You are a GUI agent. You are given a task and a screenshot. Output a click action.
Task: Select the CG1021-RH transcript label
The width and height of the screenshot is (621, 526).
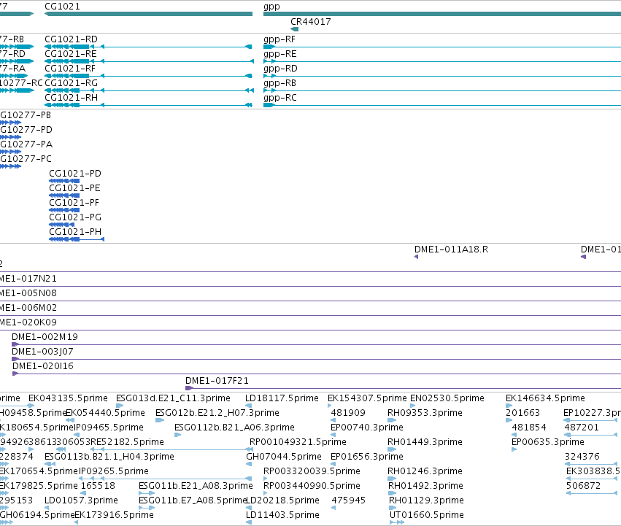coord(72,98)
